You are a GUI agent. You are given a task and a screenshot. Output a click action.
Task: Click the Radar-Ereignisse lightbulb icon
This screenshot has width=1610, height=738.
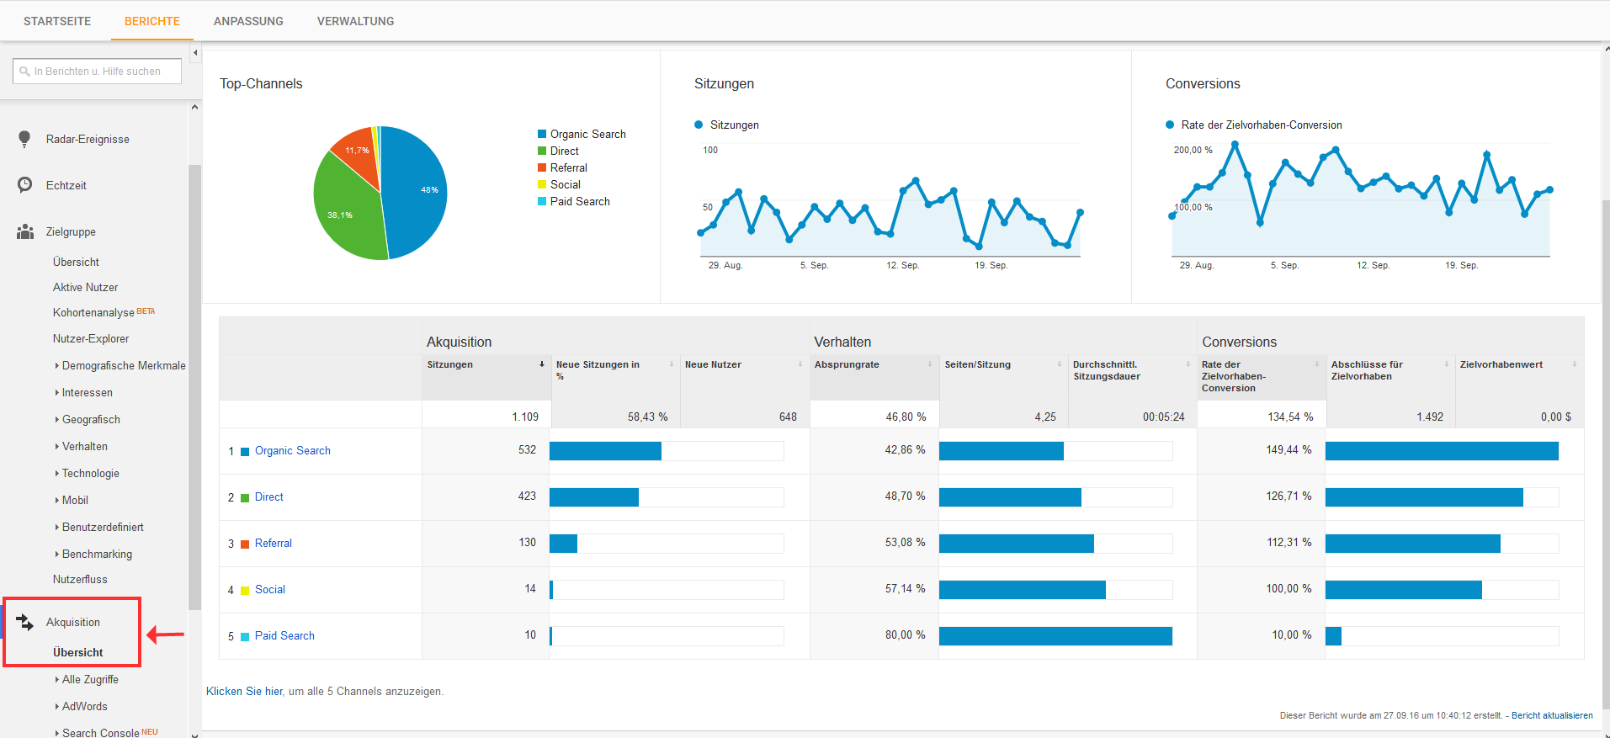pyautogui.click(x=24, y=139)
